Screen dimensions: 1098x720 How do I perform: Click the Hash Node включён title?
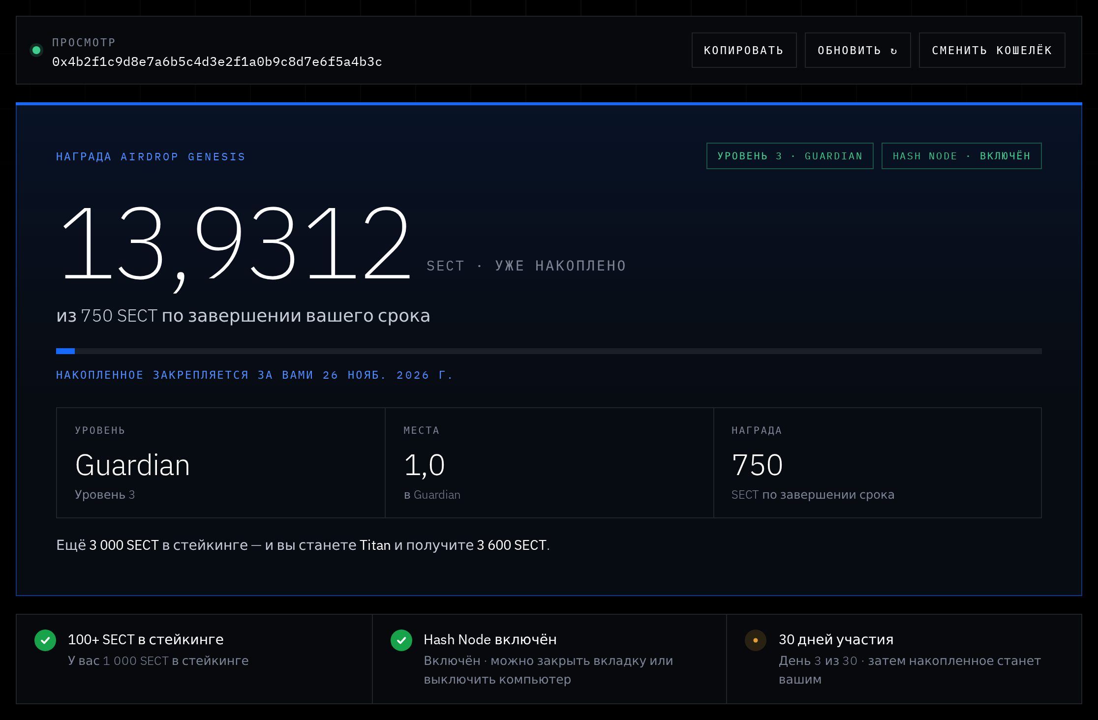[x=490, y=639]
